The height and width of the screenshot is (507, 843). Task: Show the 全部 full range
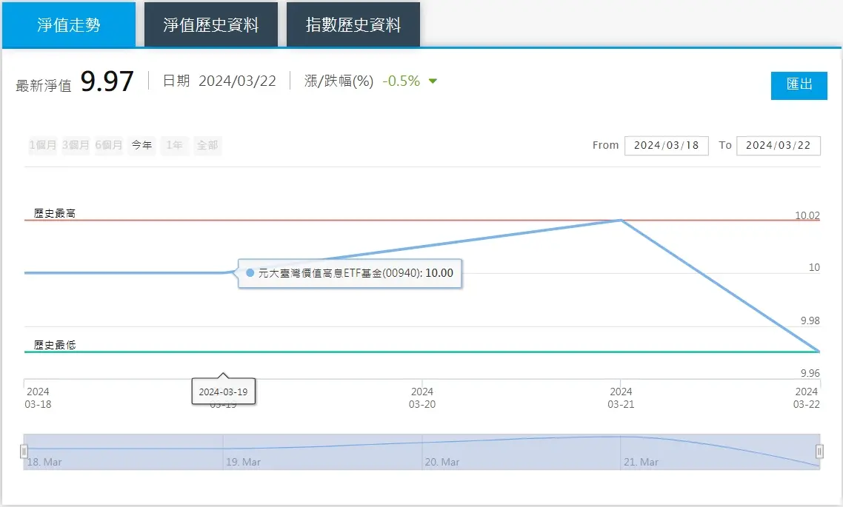point(207,146)
